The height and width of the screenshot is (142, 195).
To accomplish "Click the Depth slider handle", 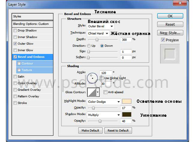I will pos(97,40).
